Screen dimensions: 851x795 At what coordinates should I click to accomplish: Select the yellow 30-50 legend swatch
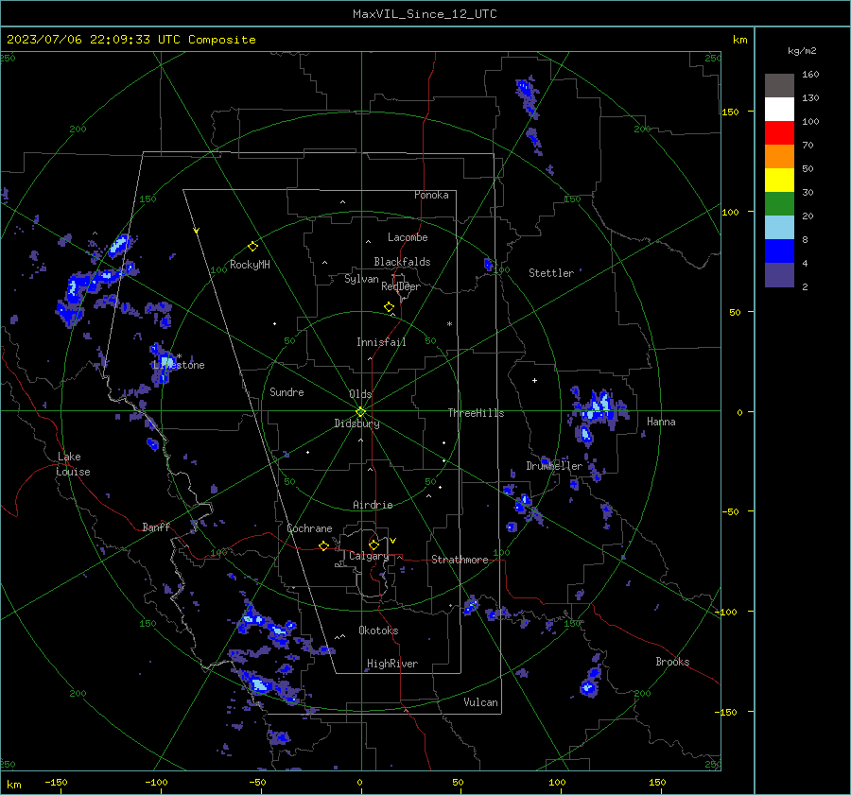pyautogui.click(x=779, y=181)
